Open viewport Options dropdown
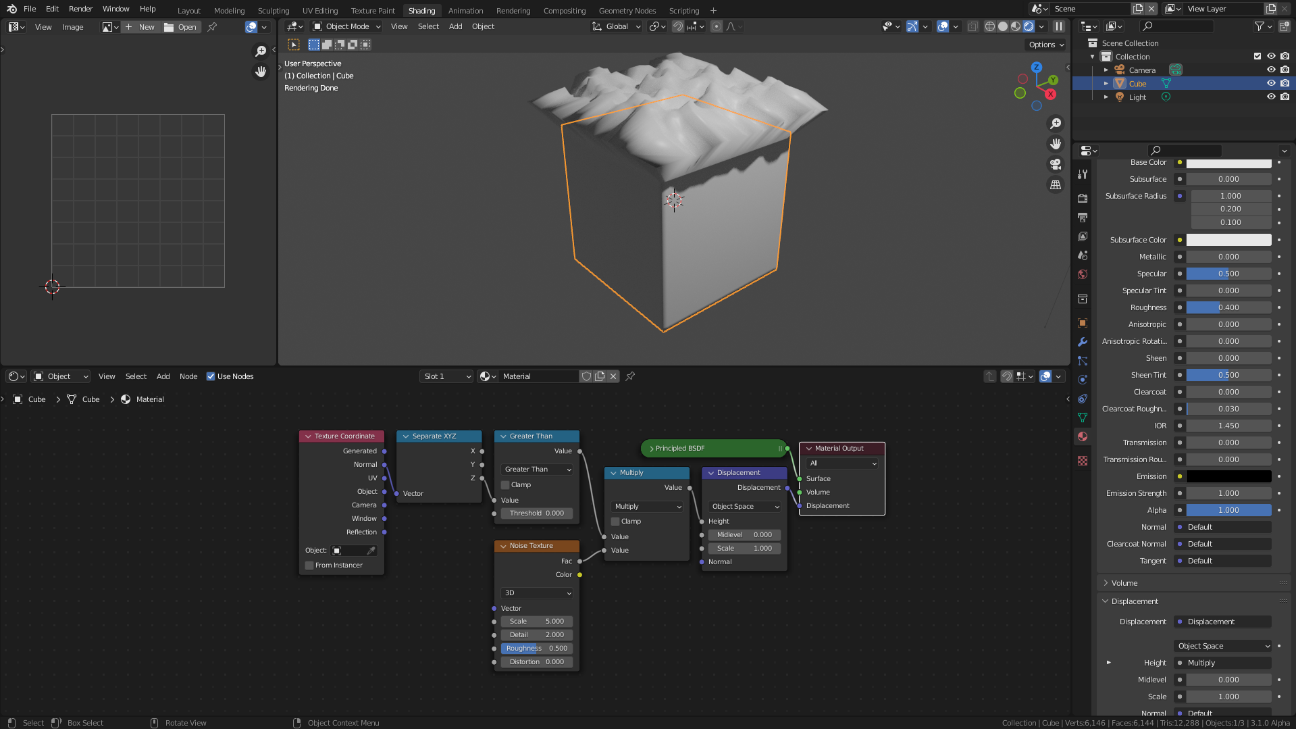 [1045, 45]
